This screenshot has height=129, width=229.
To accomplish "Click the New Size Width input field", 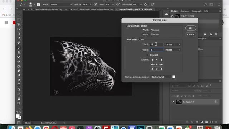I will click(x=157, y=44).
